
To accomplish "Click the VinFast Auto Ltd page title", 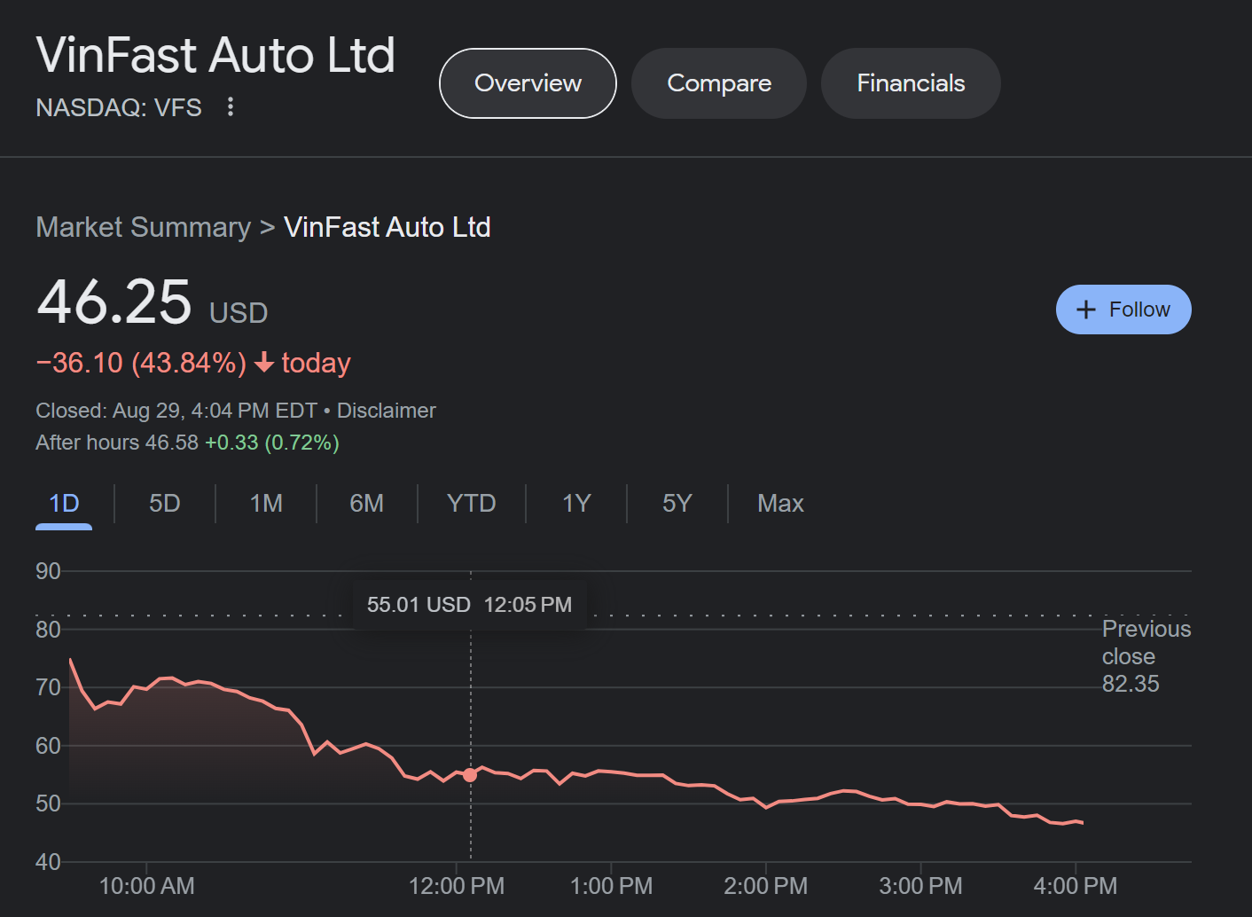I will click(x=215, y=55).
